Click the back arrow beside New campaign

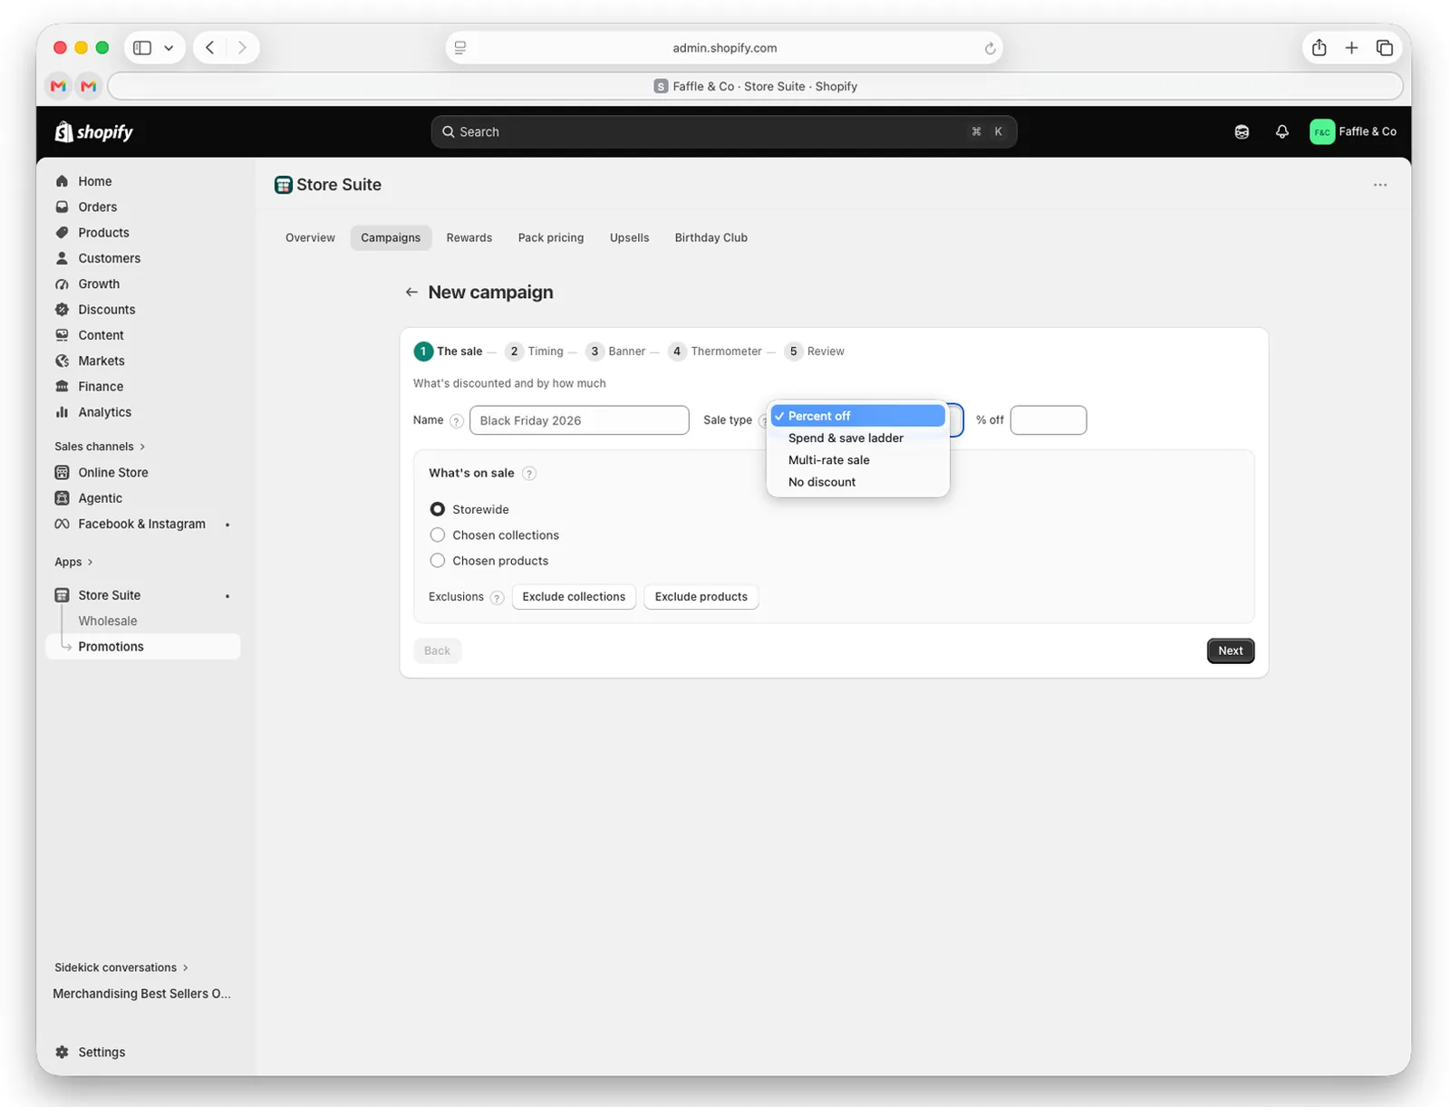point(411,293)
